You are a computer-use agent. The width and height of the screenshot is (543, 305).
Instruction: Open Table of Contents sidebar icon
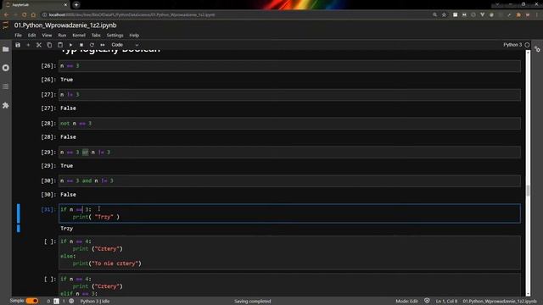tap(6, 86)
